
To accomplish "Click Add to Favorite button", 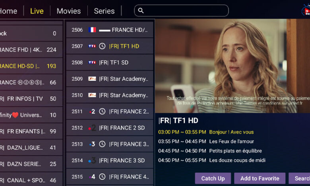I will [x=260, y=178].
